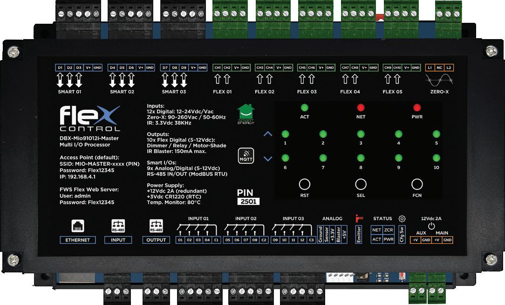This screenshot has width=505, height=305.
Task: Click the FLEX 05 up arrows
Action: pyautogui.click(x=392, y=79)
